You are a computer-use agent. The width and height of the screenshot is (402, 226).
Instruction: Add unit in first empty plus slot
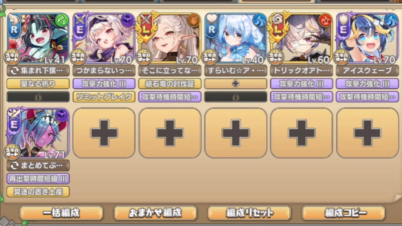coord(104,133)
